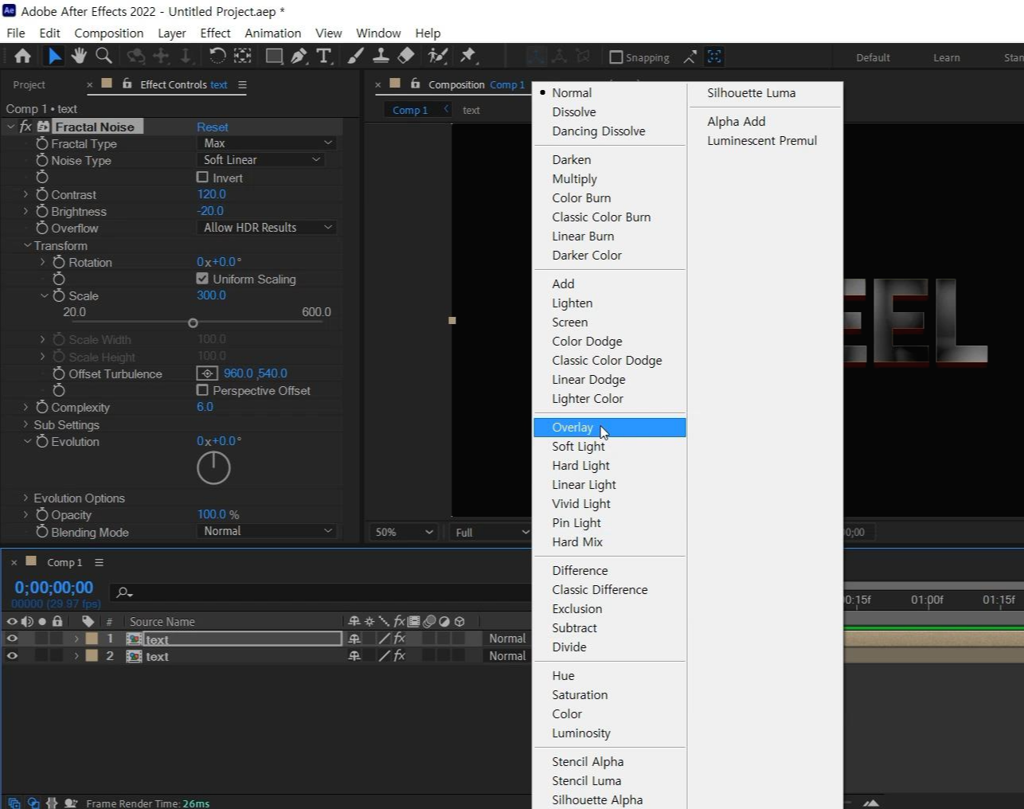Toggle the Evolution stopwatch icon
Image resolution: width=1024 pixels, height=809 pixels.
click(42, 441)
